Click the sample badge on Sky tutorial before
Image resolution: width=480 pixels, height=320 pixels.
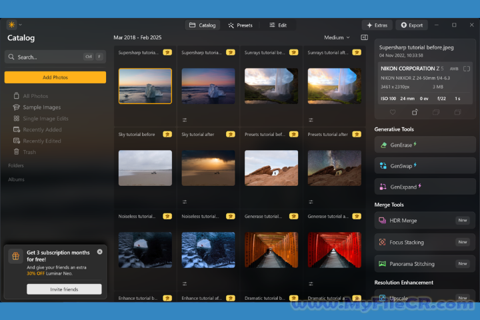tap(167, 134)
